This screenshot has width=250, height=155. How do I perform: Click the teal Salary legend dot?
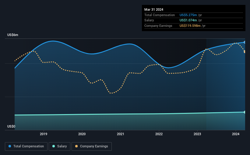(54, 146)
